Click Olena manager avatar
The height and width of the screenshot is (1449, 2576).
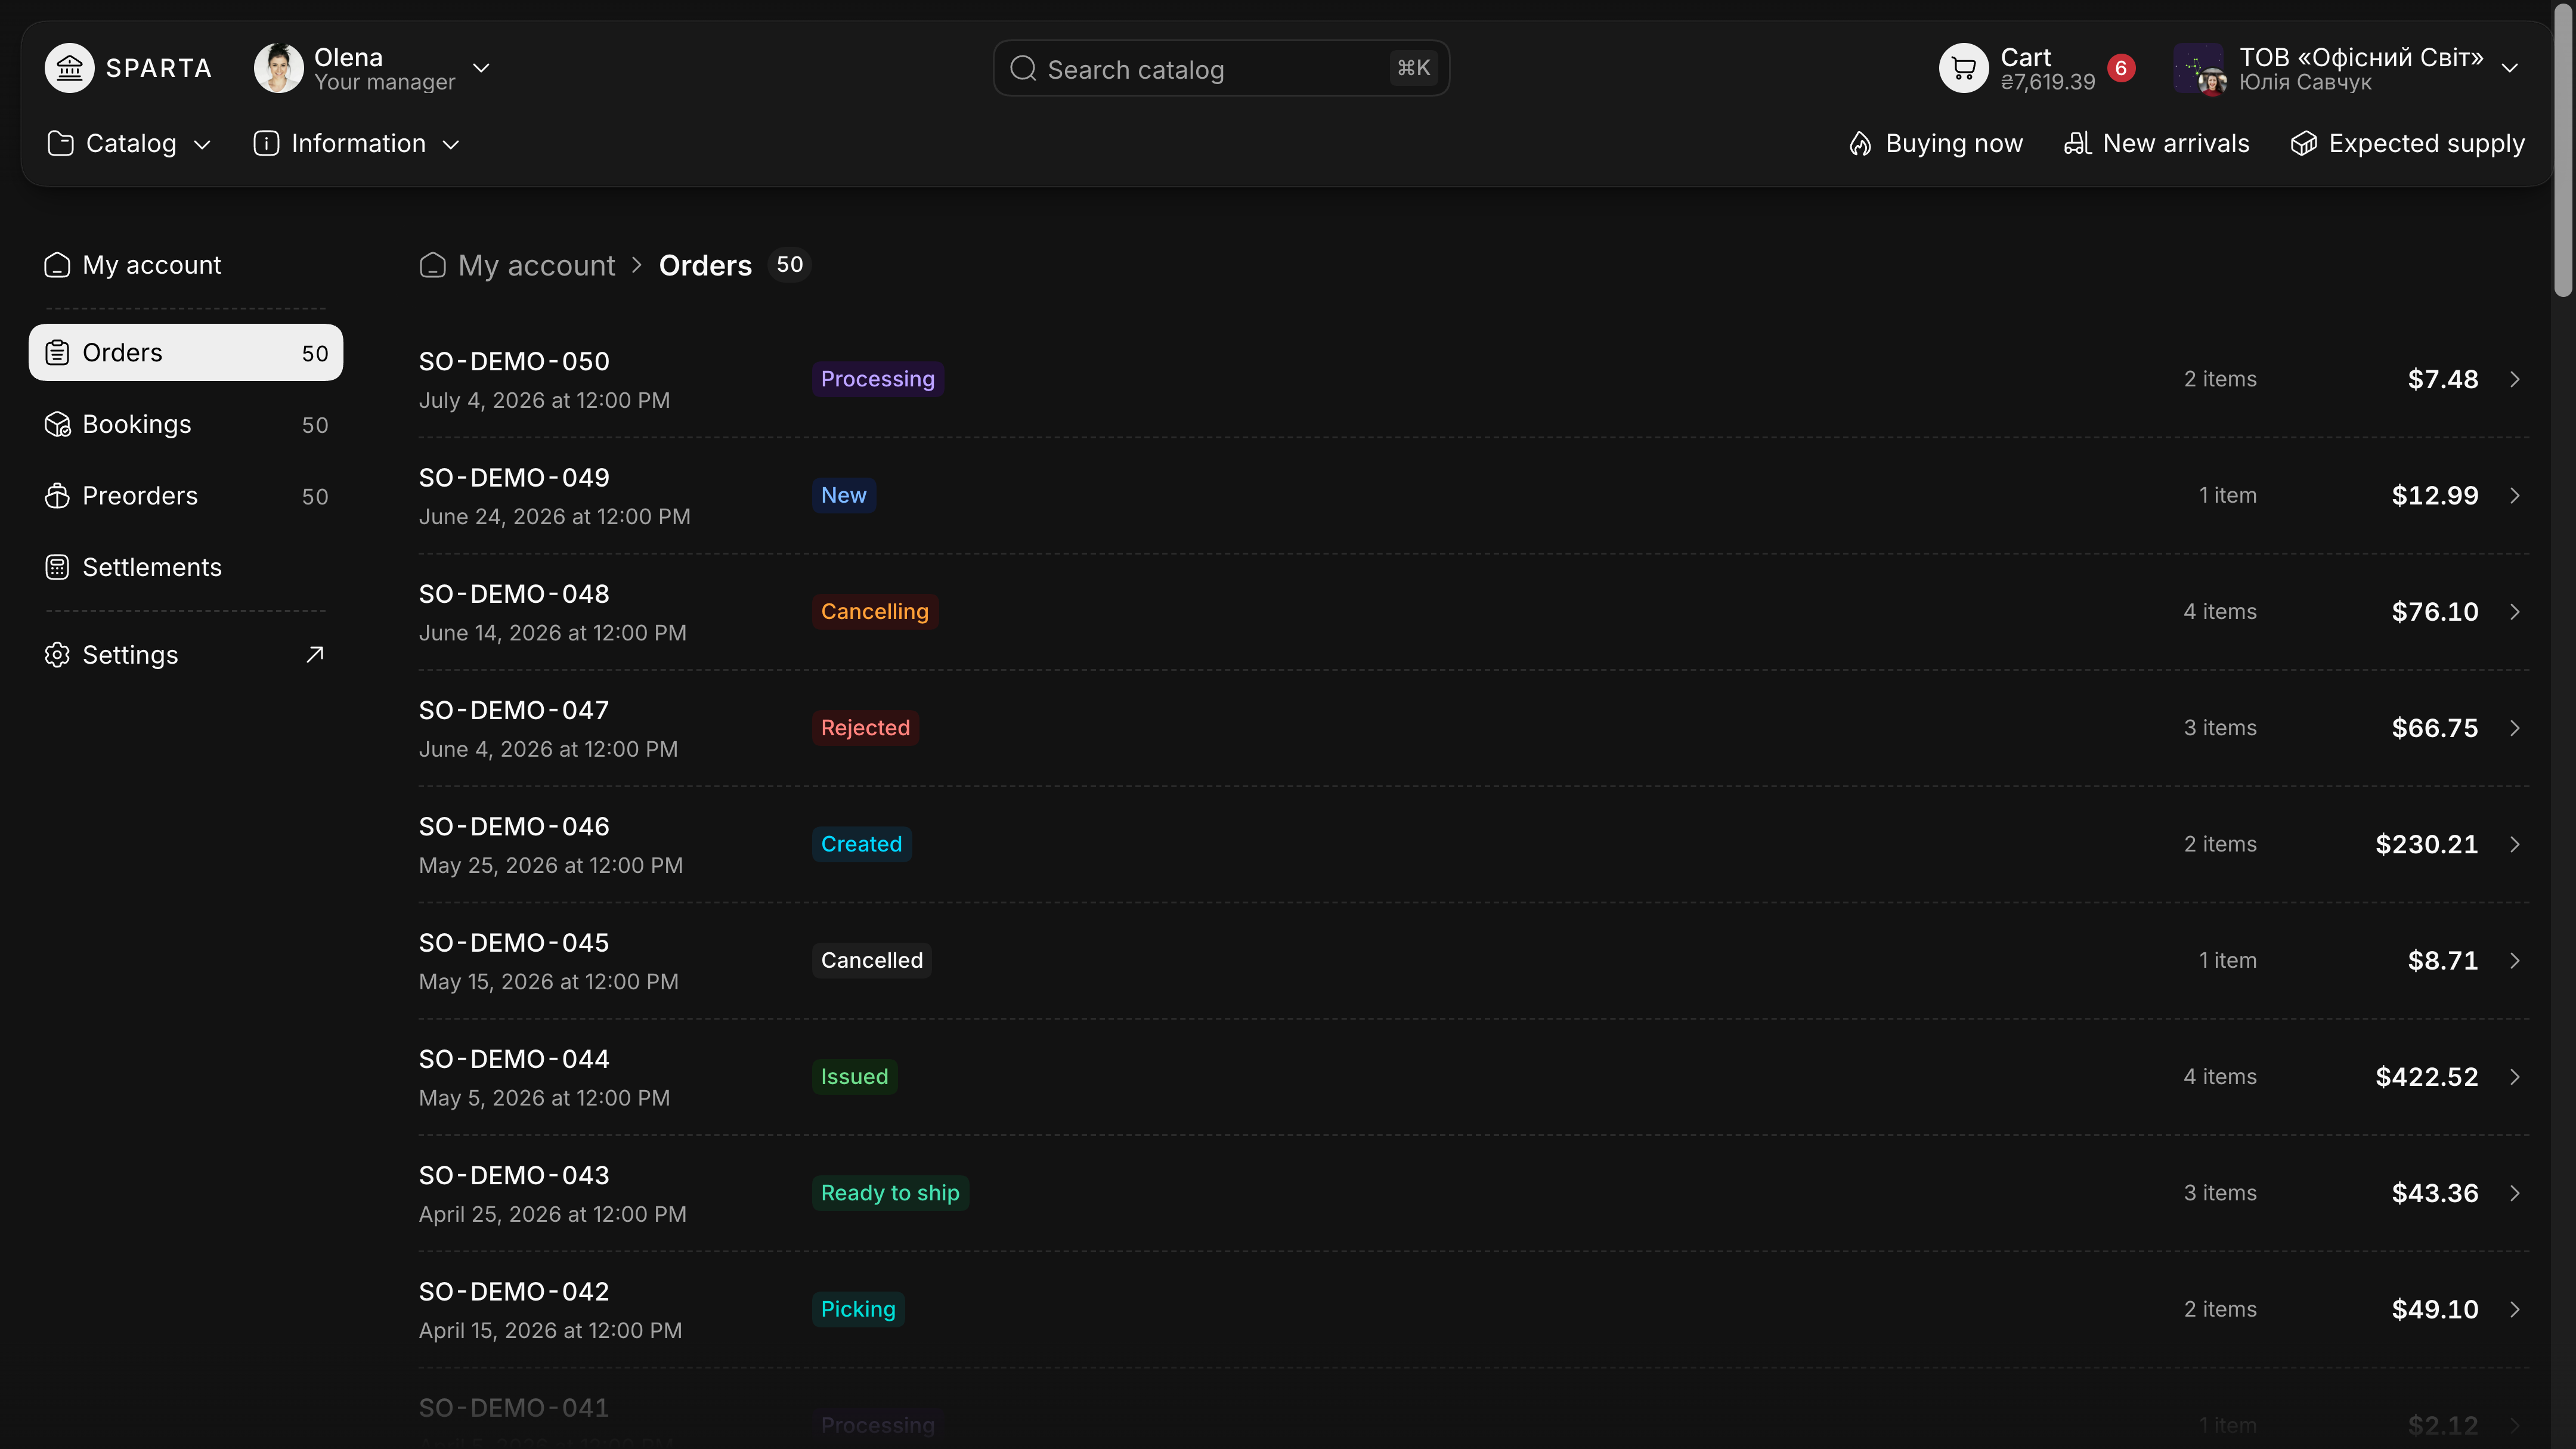[x=278, y=68]
